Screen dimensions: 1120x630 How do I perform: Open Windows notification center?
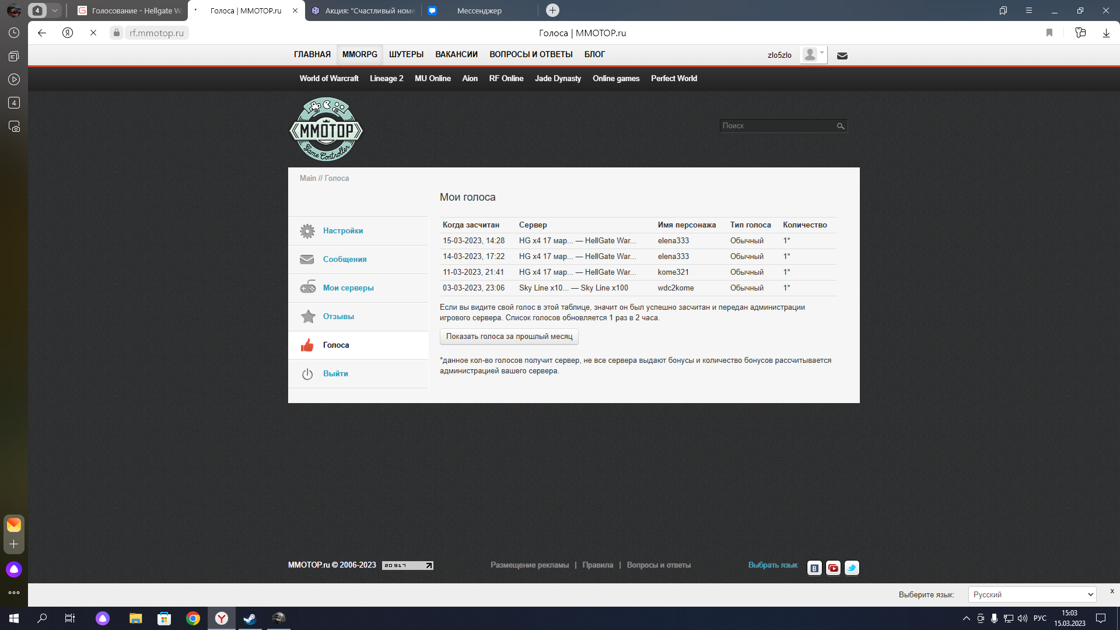[1101, 618]
